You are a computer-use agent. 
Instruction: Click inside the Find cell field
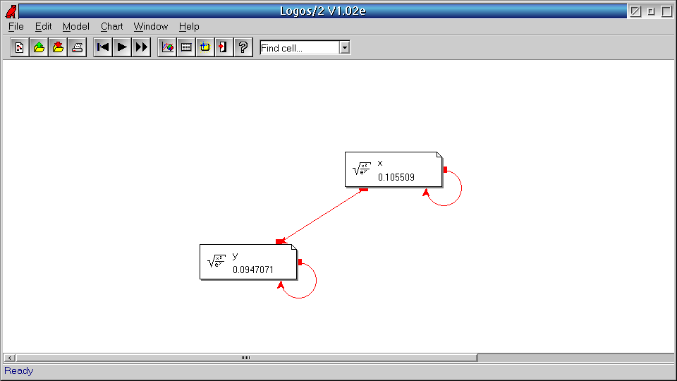299,48
